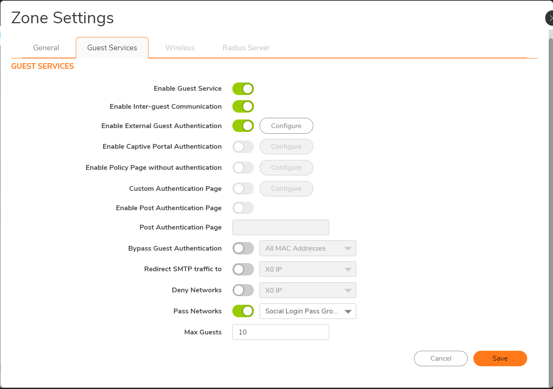Turn on Redirect SMTP traffic toggle

point(243,270)
